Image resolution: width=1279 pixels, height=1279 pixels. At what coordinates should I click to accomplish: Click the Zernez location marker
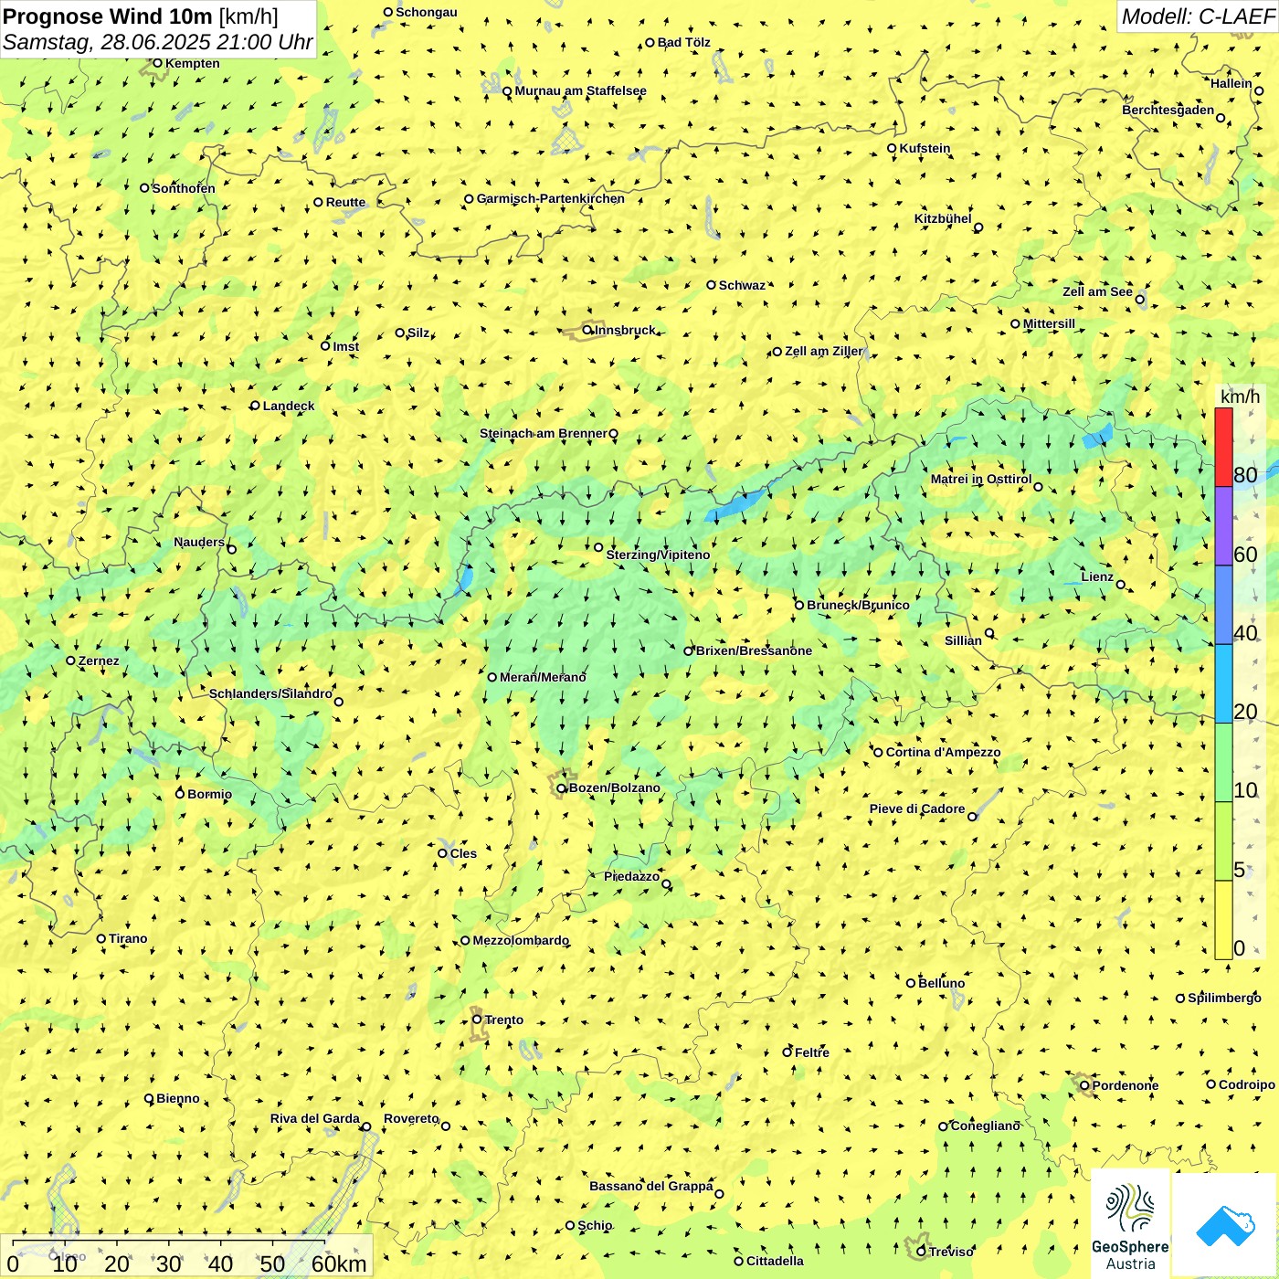pos(70,661)
